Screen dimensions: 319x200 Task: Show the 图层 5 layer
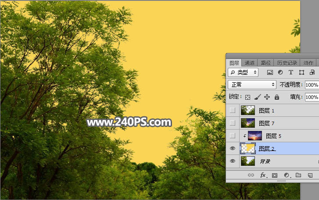(233, 136)
